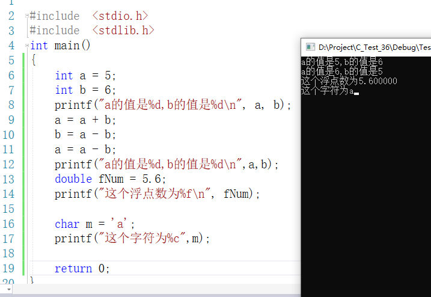
Task: Click the printf with 这个浮点数为%f
Action: [x=157, y=194]
